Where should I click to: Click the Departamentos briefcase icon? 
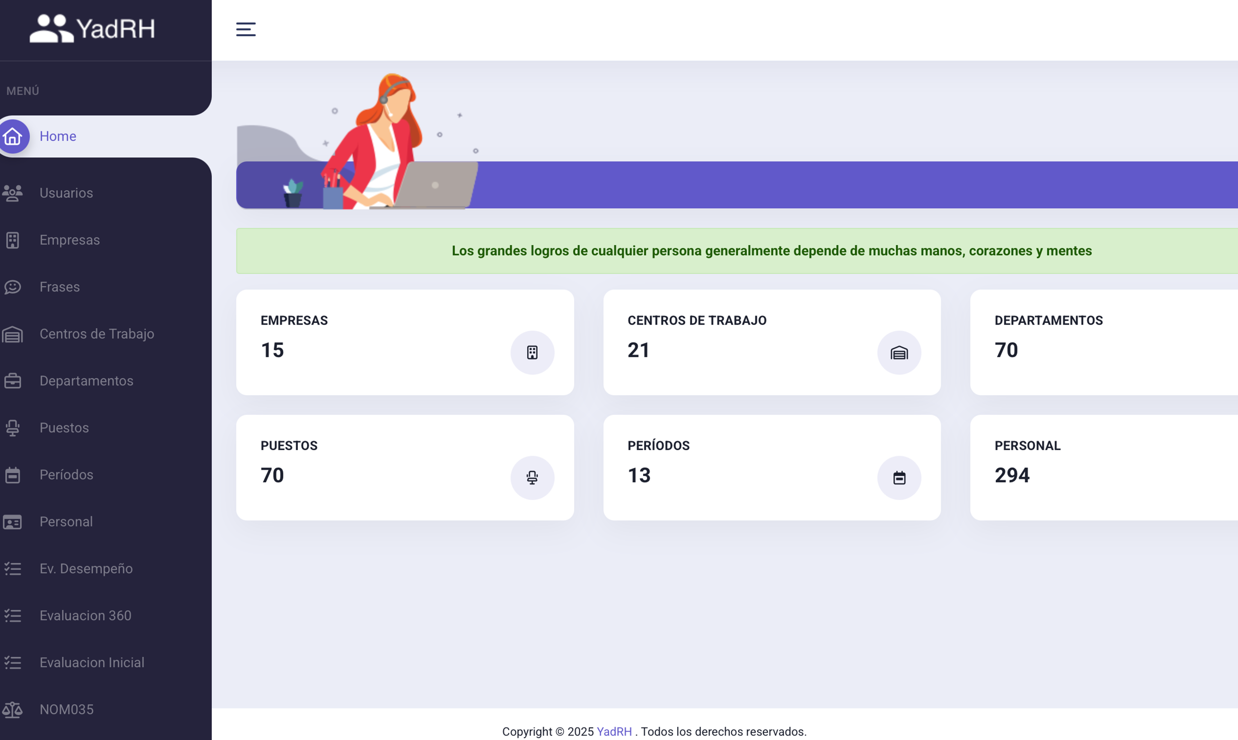[13, 381]
